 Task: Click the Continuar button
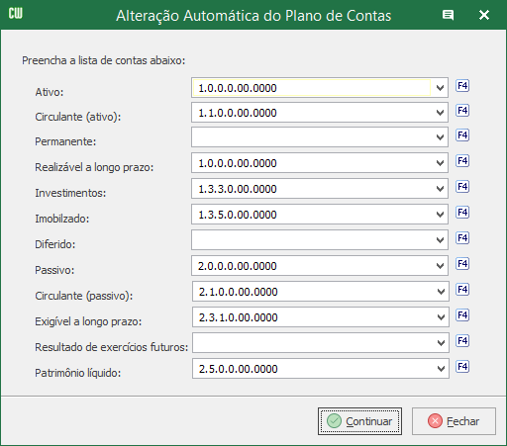pyautogui.click(x=359, y=421)
